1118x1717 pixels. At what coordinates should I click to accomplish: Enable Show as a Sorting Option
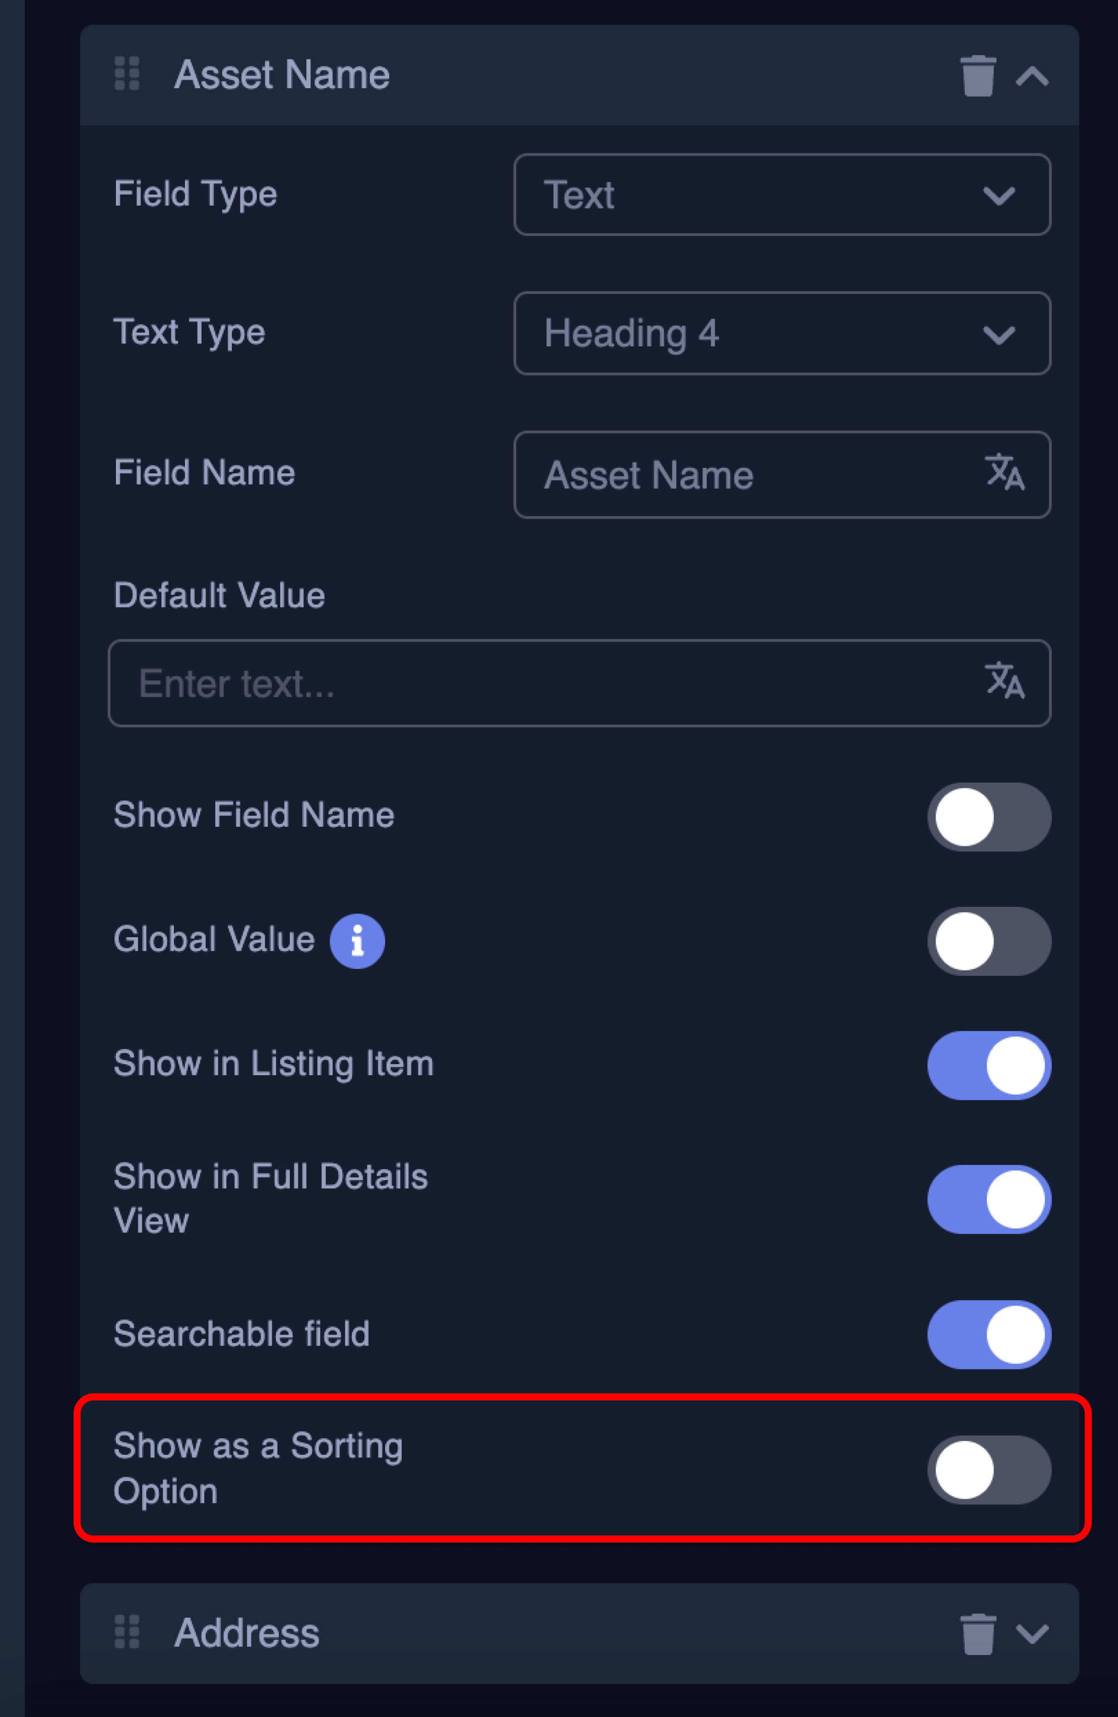(x=989, y=1469)
